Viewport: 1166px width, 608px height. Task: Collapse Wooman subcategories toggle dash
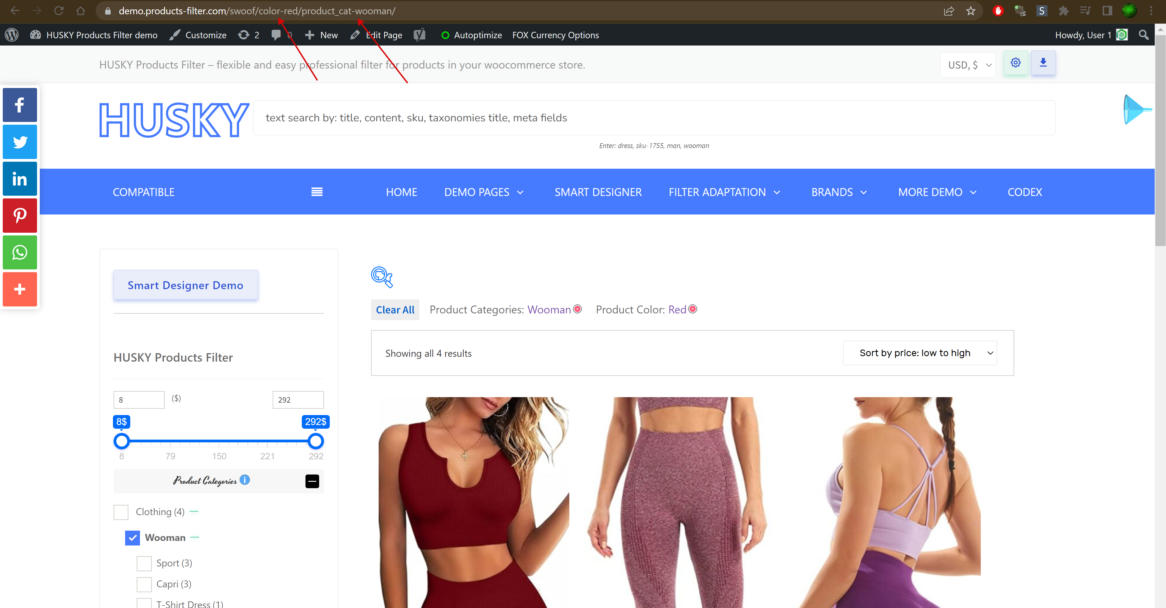coord(195,537)
